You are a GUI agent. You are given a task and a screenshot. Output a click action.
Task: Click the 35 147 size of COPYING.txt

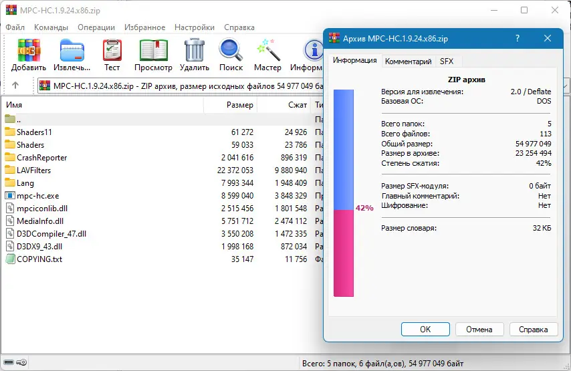tap(242, 259)
